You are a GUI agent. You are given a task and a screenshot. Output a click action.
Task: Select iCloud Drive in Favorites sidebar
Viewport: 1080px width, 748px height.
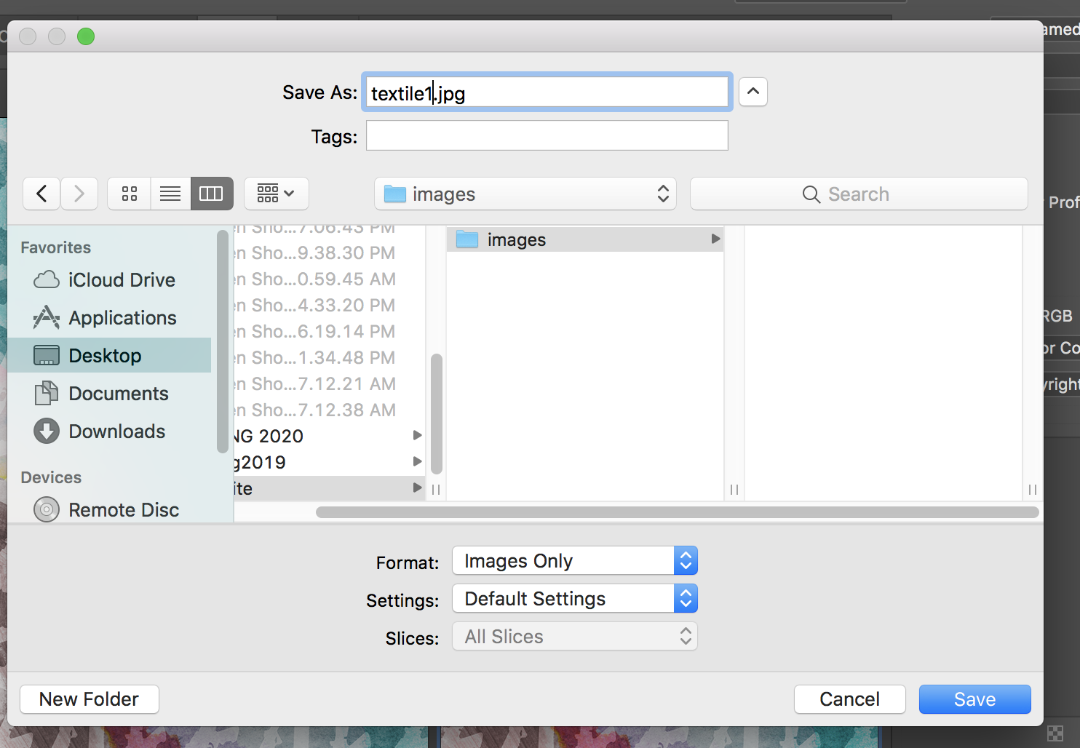121,280
